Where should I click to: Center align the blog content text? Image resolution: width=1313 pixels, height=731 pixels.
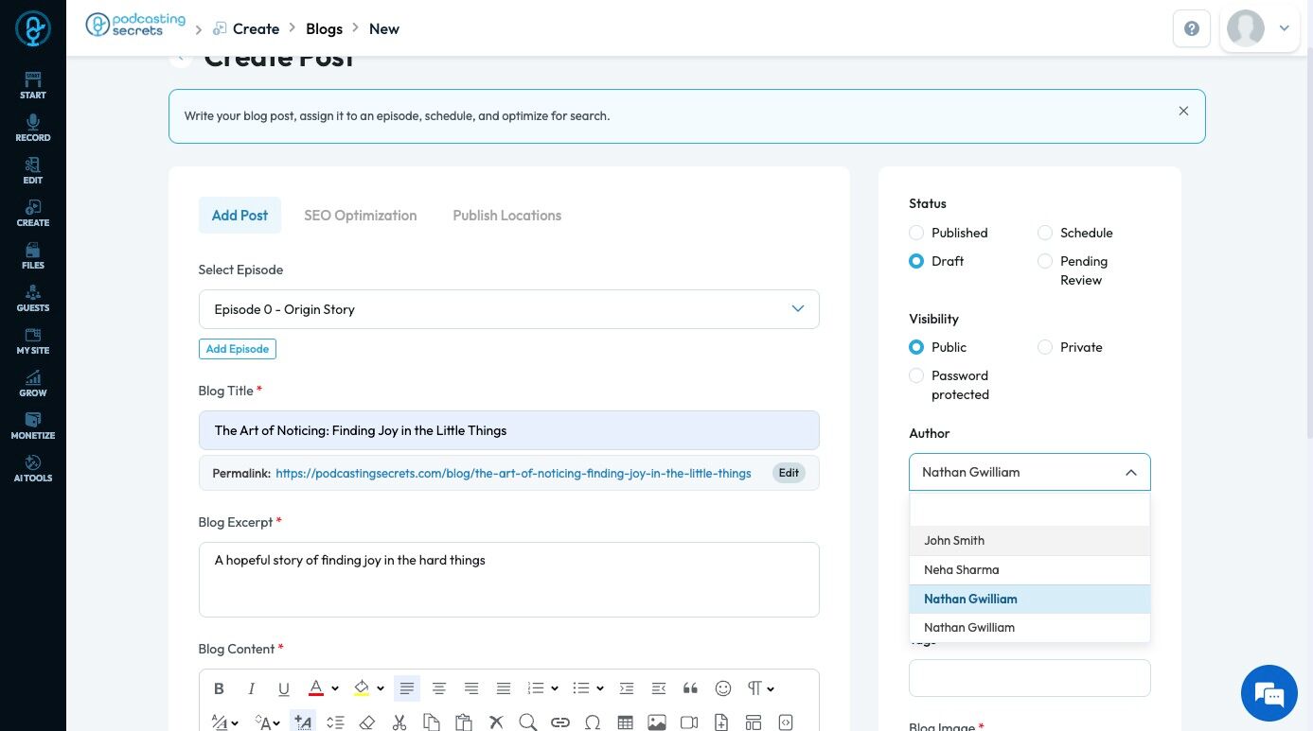click(x=438, y=688)
